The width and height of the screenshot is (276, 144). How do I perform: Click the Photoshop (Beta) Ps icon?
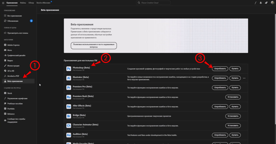tap(69, 69)
